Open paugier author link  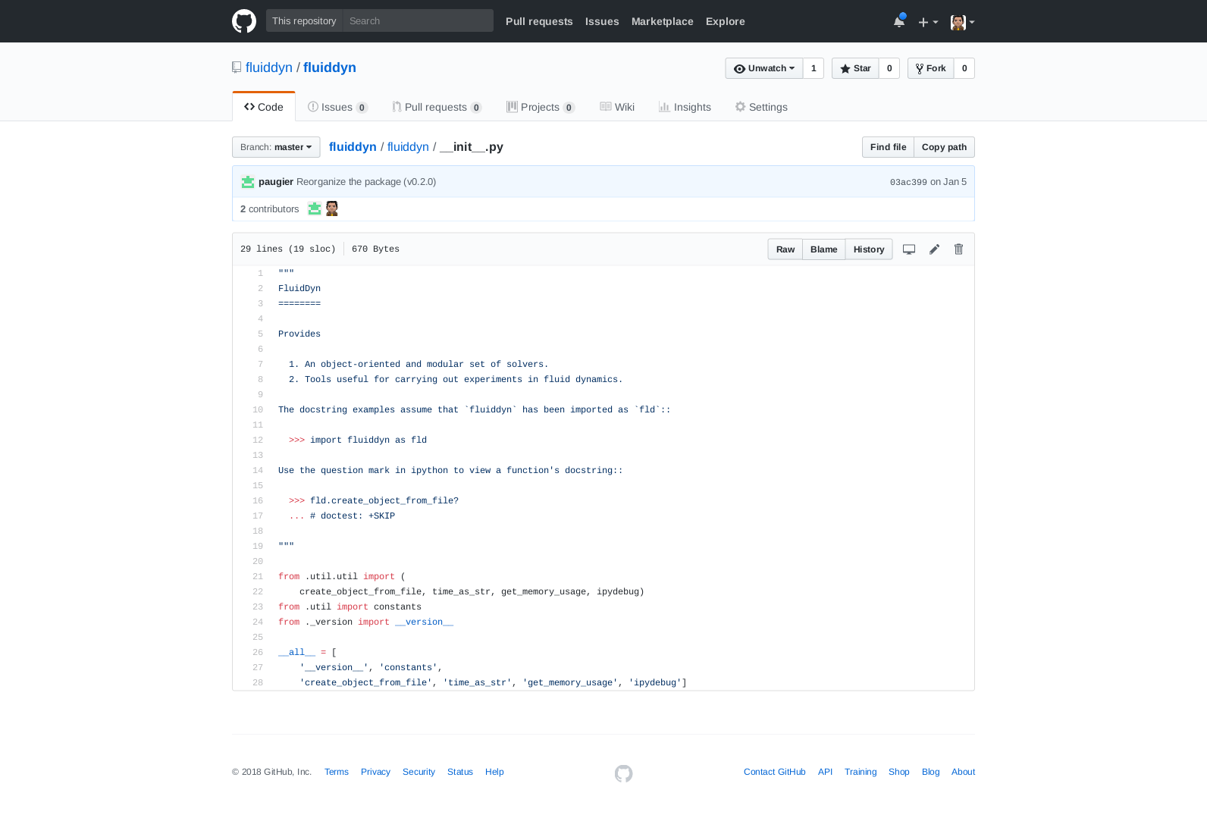coord(276,182)
